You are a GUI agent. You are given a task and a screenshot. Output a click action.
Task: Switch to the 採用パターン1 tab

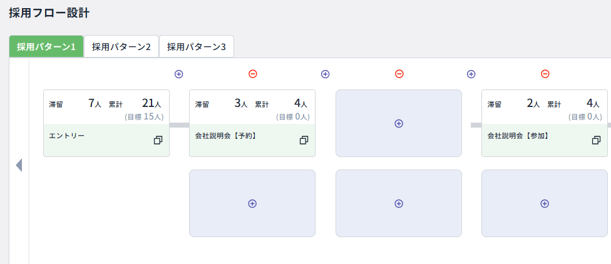coord(46,46)
